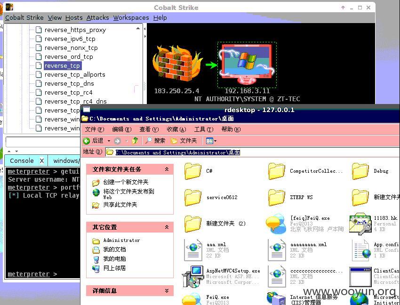400x305 pixels.
Task: Open the Cobalt Strike menu
Action: click(24, 17)
